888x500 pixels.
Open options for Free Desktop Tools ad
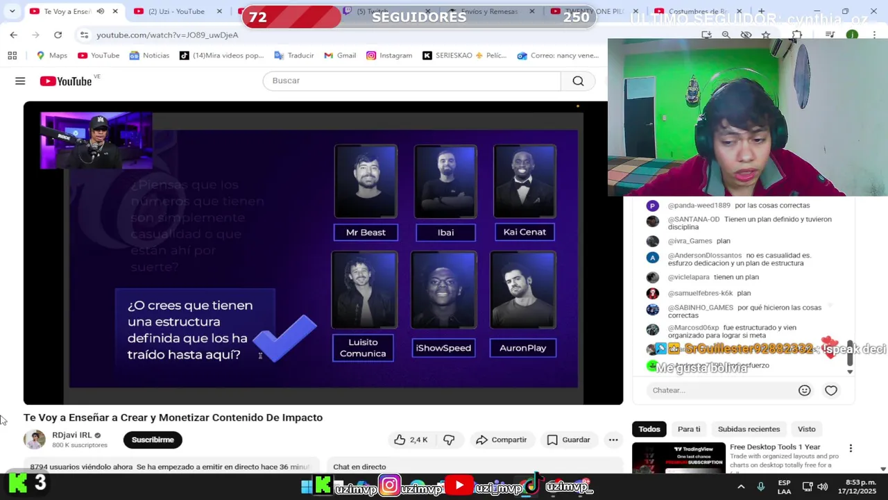tap(851, 449)
